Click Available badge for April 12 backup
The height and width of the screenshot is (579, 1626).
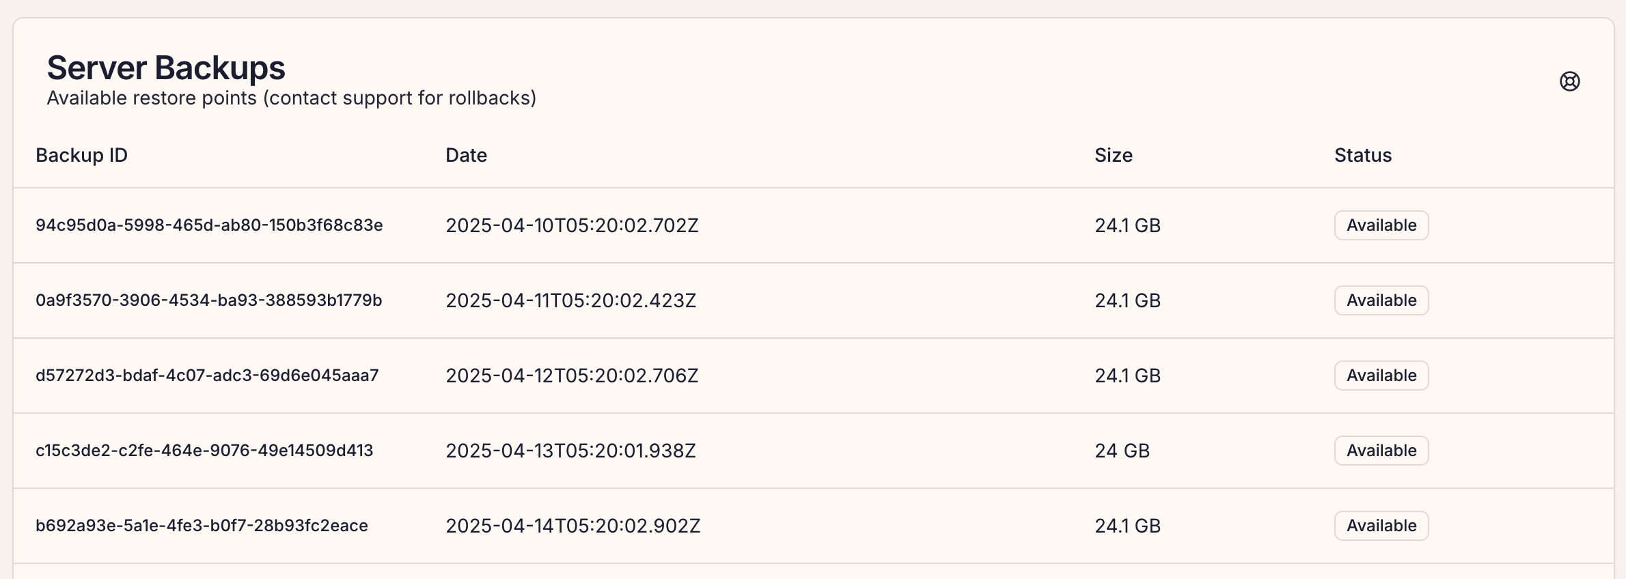tap(1381, 376)
